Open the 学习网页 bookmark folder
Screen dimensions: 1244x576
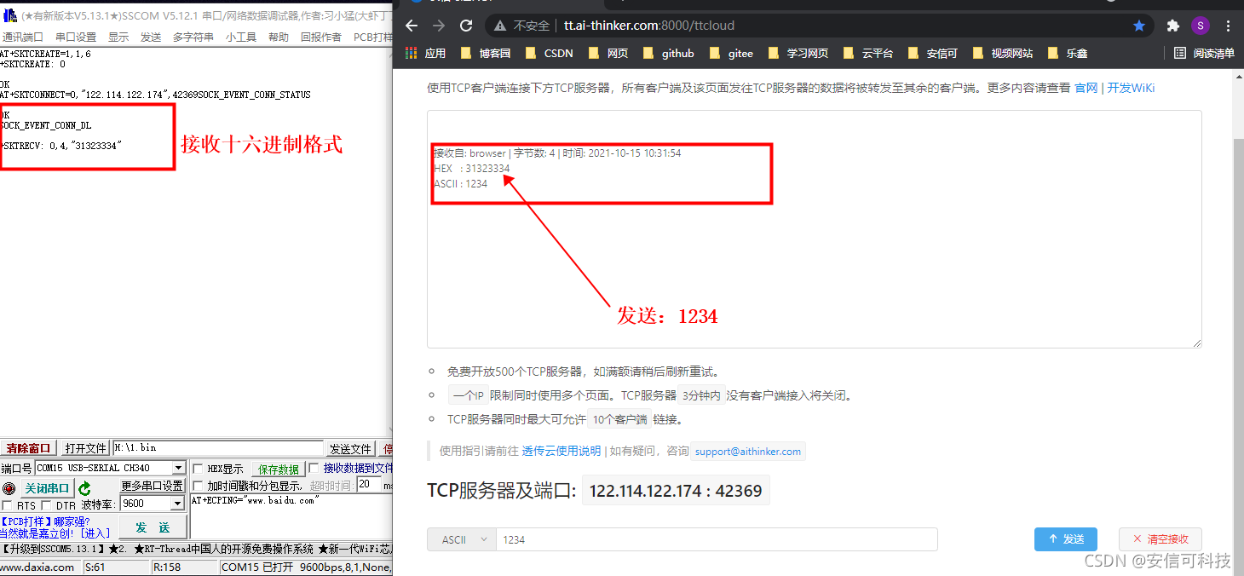coord(798,53)
